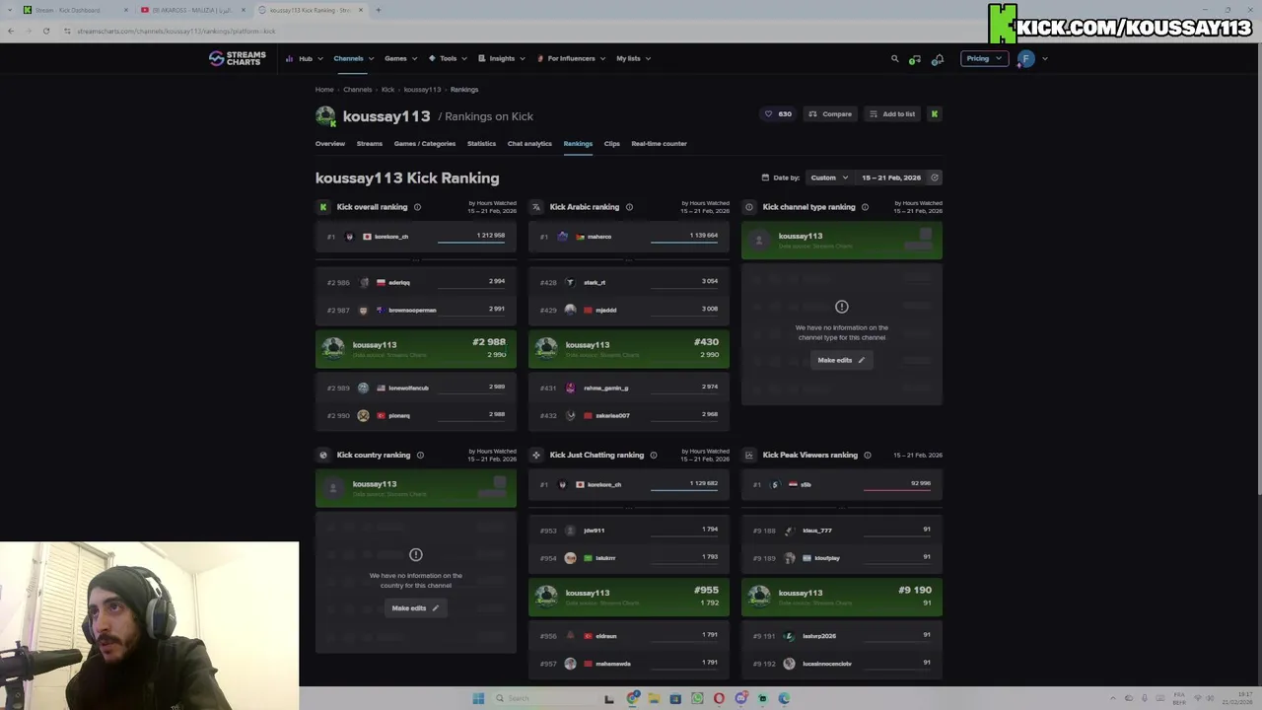This screenshot has height=710, width=1262.
Task: Click info icon beside Kick Peak Viewers ranking
Action: (x=868, y=456)
